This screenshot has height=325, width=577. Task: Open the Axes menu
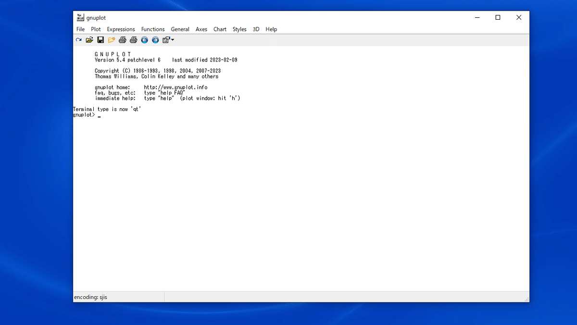[x=201, y=29]
